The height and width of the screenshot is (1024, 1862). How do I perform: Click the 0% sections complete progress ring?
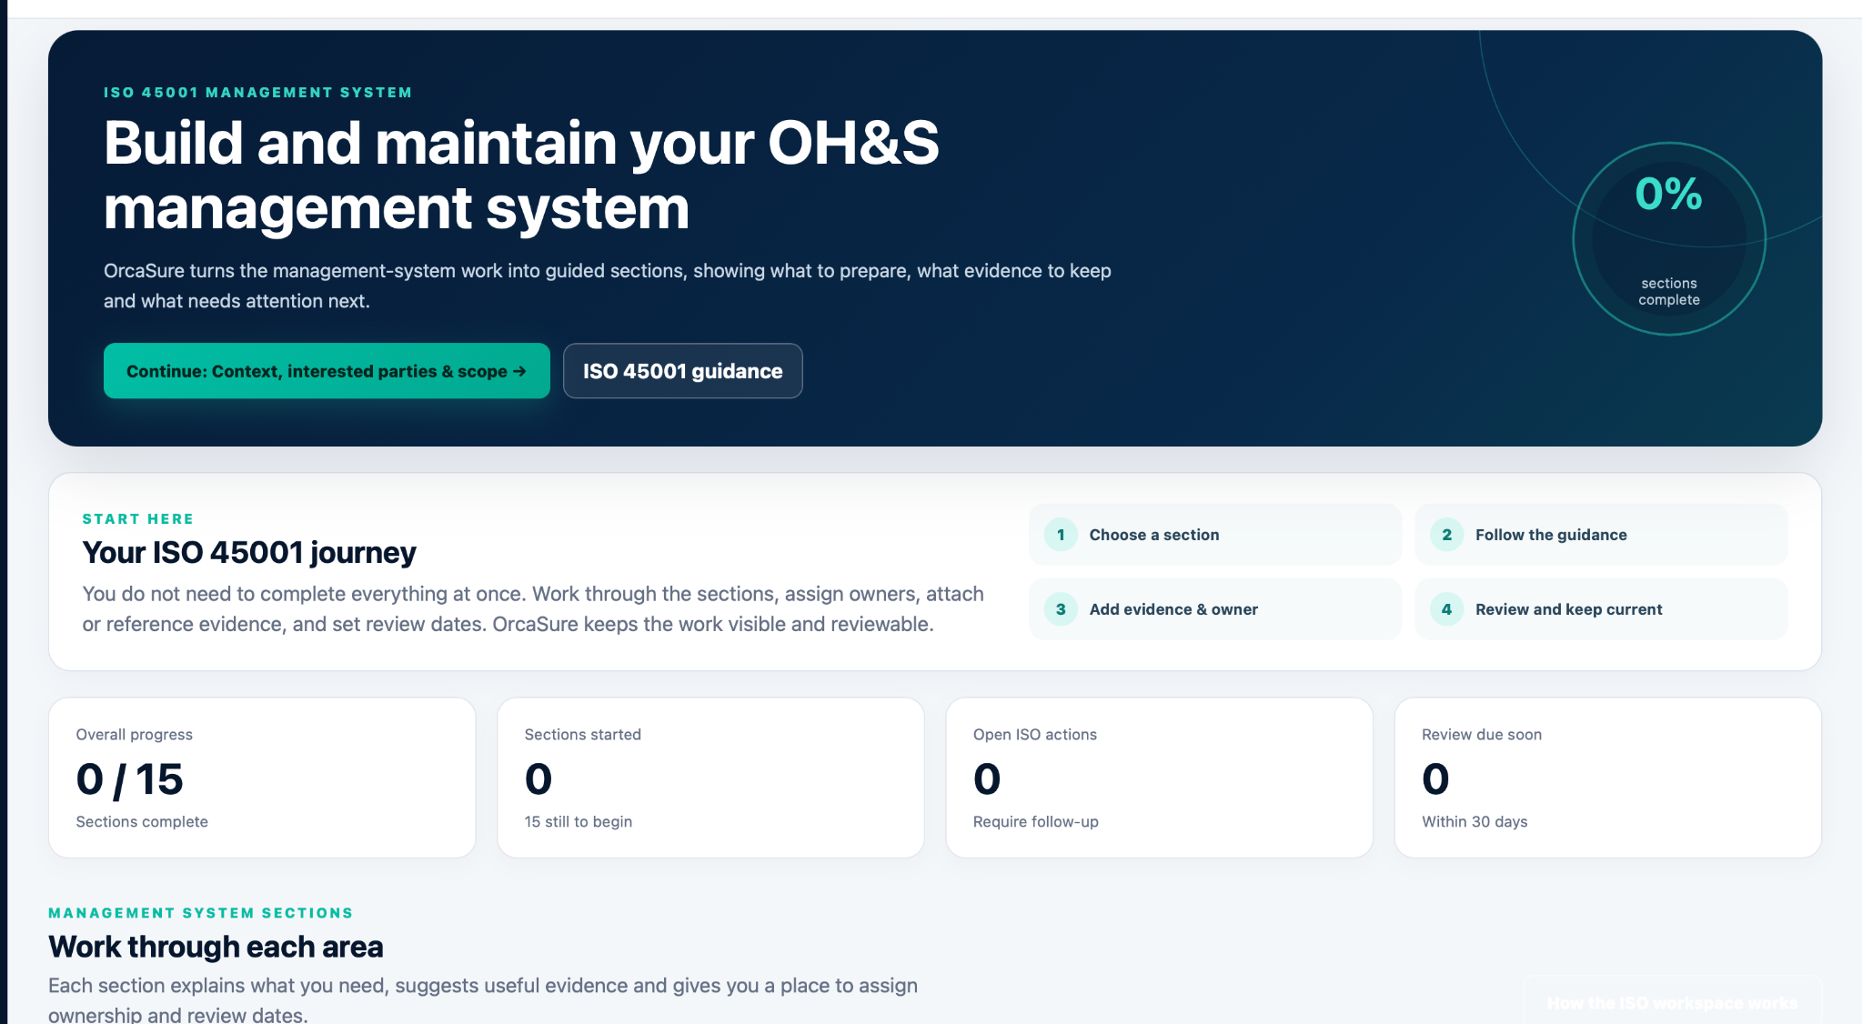click(1669, 238)
